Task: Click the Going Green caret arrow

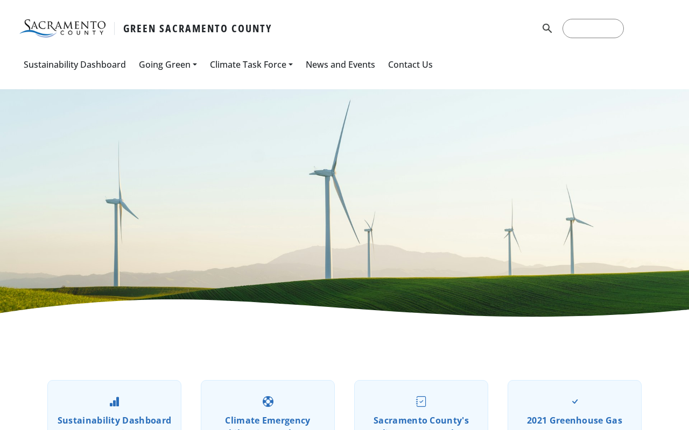Action: 195,65
